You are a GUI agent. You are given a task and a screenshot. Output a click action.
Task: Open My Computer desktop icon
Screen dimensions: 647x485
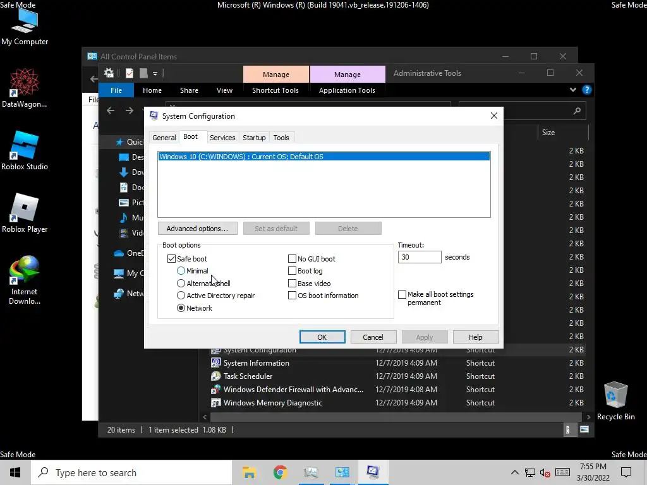25,25
